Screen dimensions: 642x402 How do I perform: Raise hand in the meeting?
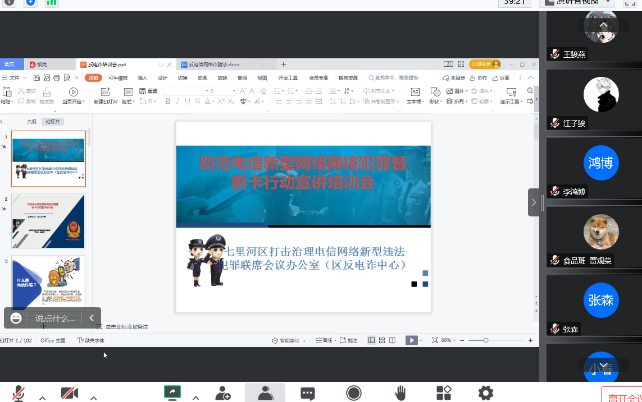click(400, 393)
